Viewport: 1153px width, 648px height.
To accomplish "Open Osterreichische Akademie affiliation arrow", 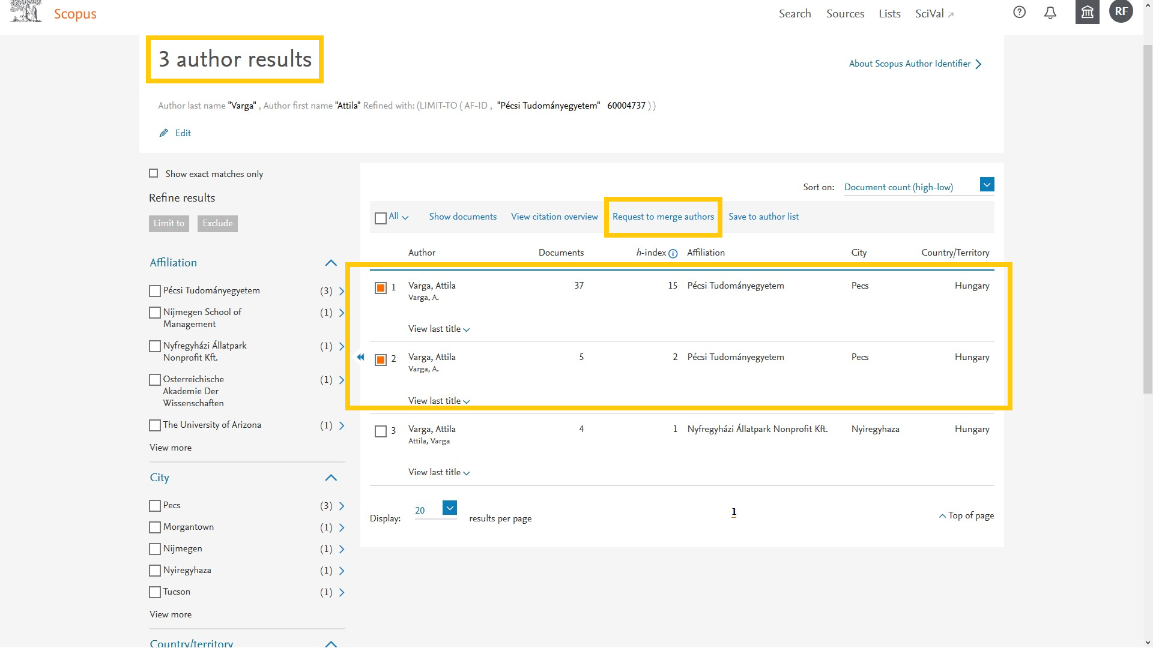I will [x=342, y=380].
